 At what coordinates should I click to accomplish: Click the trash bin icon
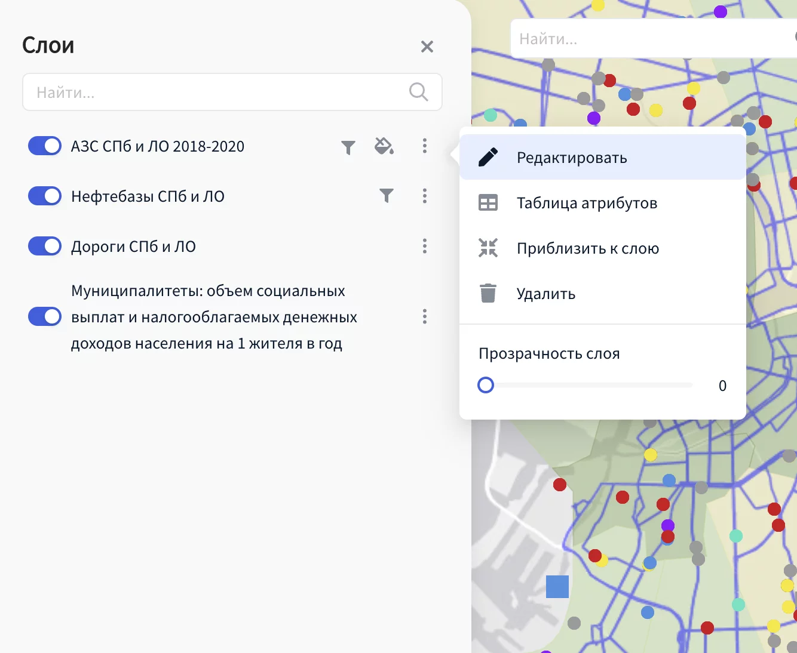pos(488,294)
